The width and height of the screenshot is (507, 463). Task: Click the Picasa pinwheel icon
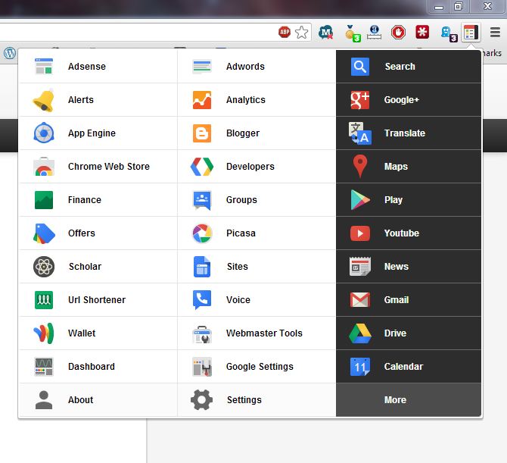click(202, 233)
